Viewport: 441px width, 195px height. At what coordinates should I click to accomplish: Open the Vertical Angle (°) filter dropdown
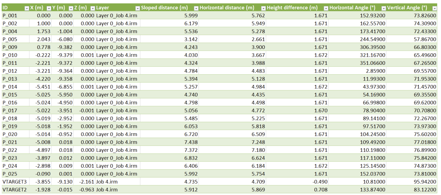point(435,8)
